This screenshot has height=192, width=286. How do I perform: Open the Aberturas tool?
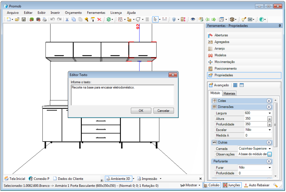click(244, 35)
